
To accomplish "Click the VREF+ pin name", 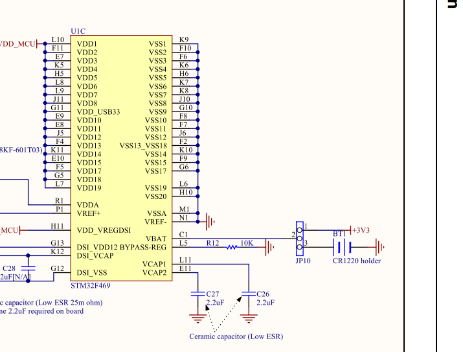I will [89, 213].
